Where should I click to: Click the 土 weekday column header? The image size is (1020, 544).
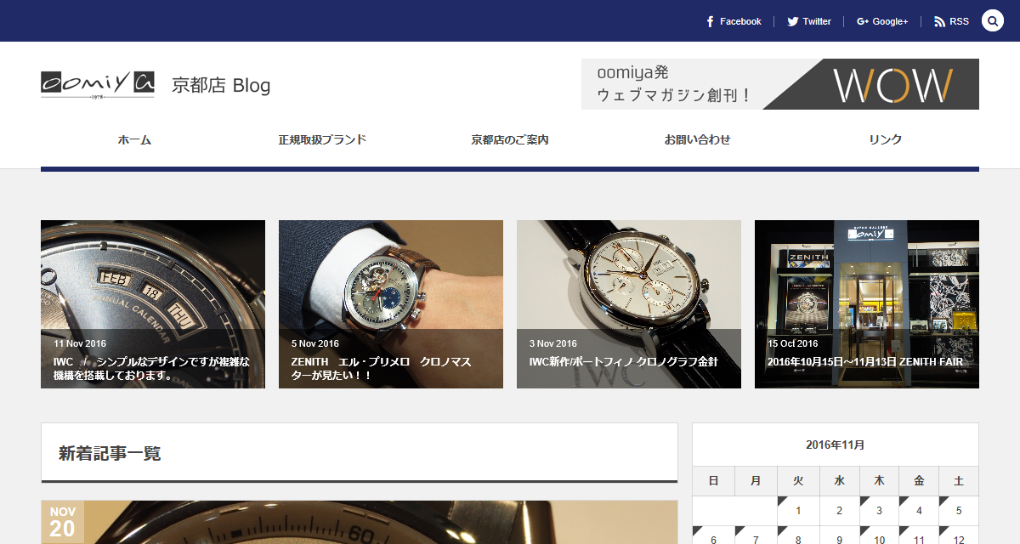click(959, 481)
